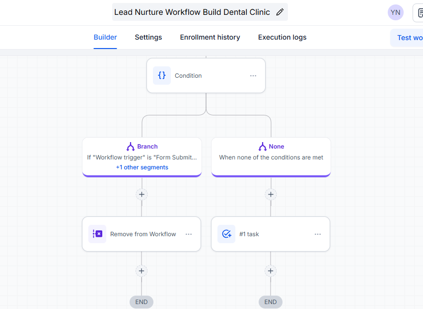Add a step below the Branch card
This screenshot has height=309, width=423.
tap(141, 194)
